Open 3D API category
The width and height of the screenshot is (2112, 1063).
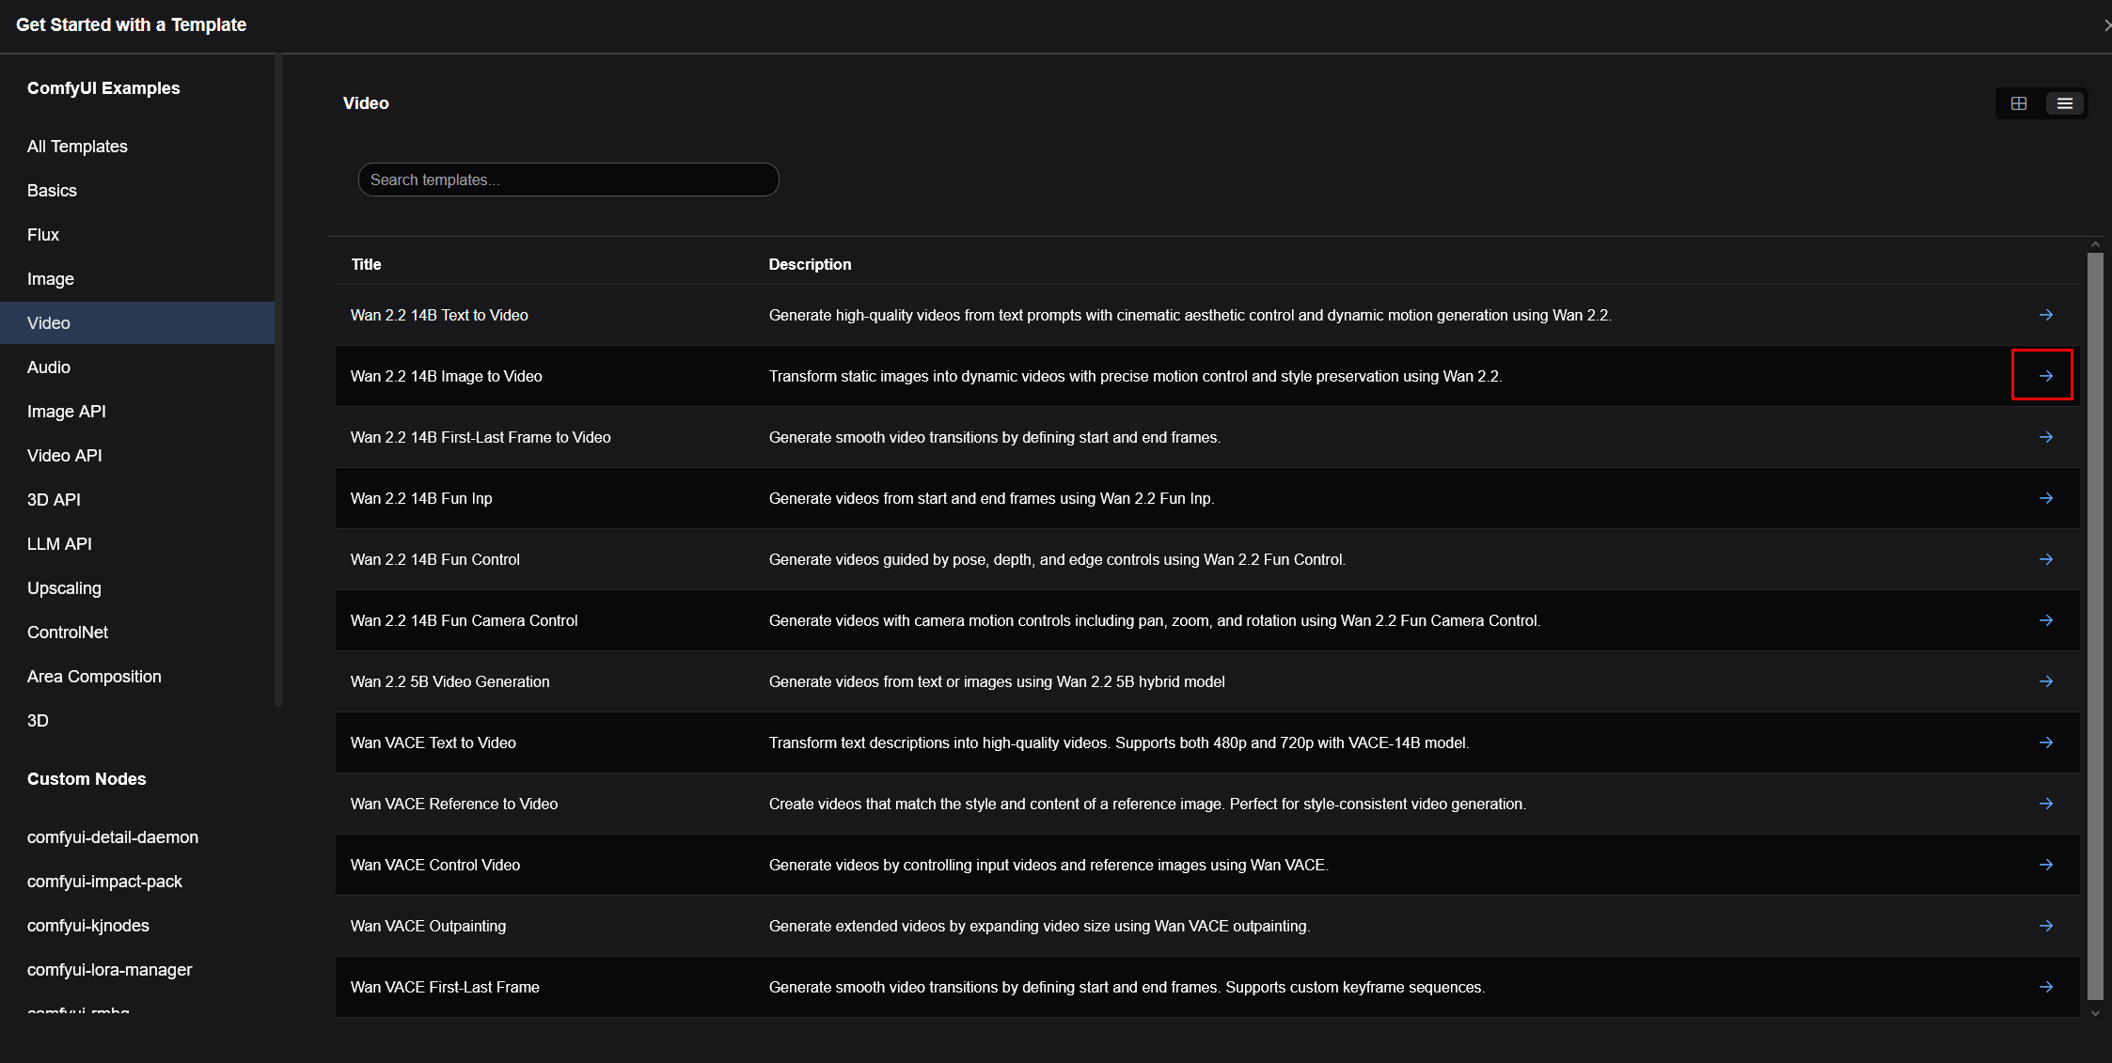coord(137,500)
